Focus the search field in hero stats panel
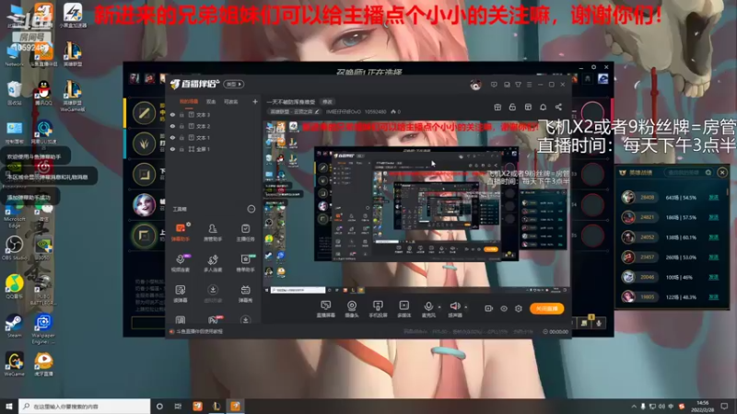 (x=688, y=173)
